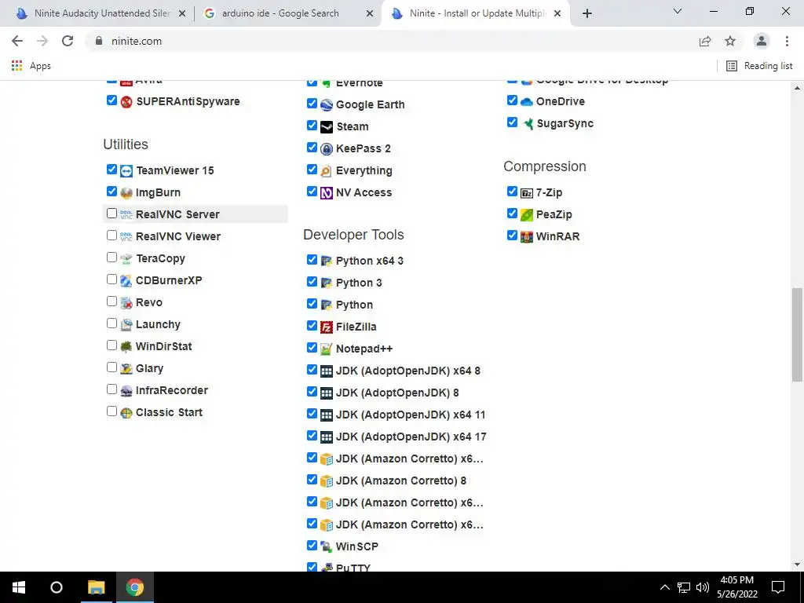Click the Python label in Developer Tools
804x603 pixels.
tap(354, 305)
